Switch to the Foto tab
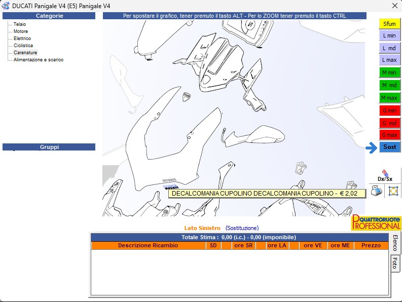Image resolution: width=402 pixels, height=302 pixels. point(395,263)
